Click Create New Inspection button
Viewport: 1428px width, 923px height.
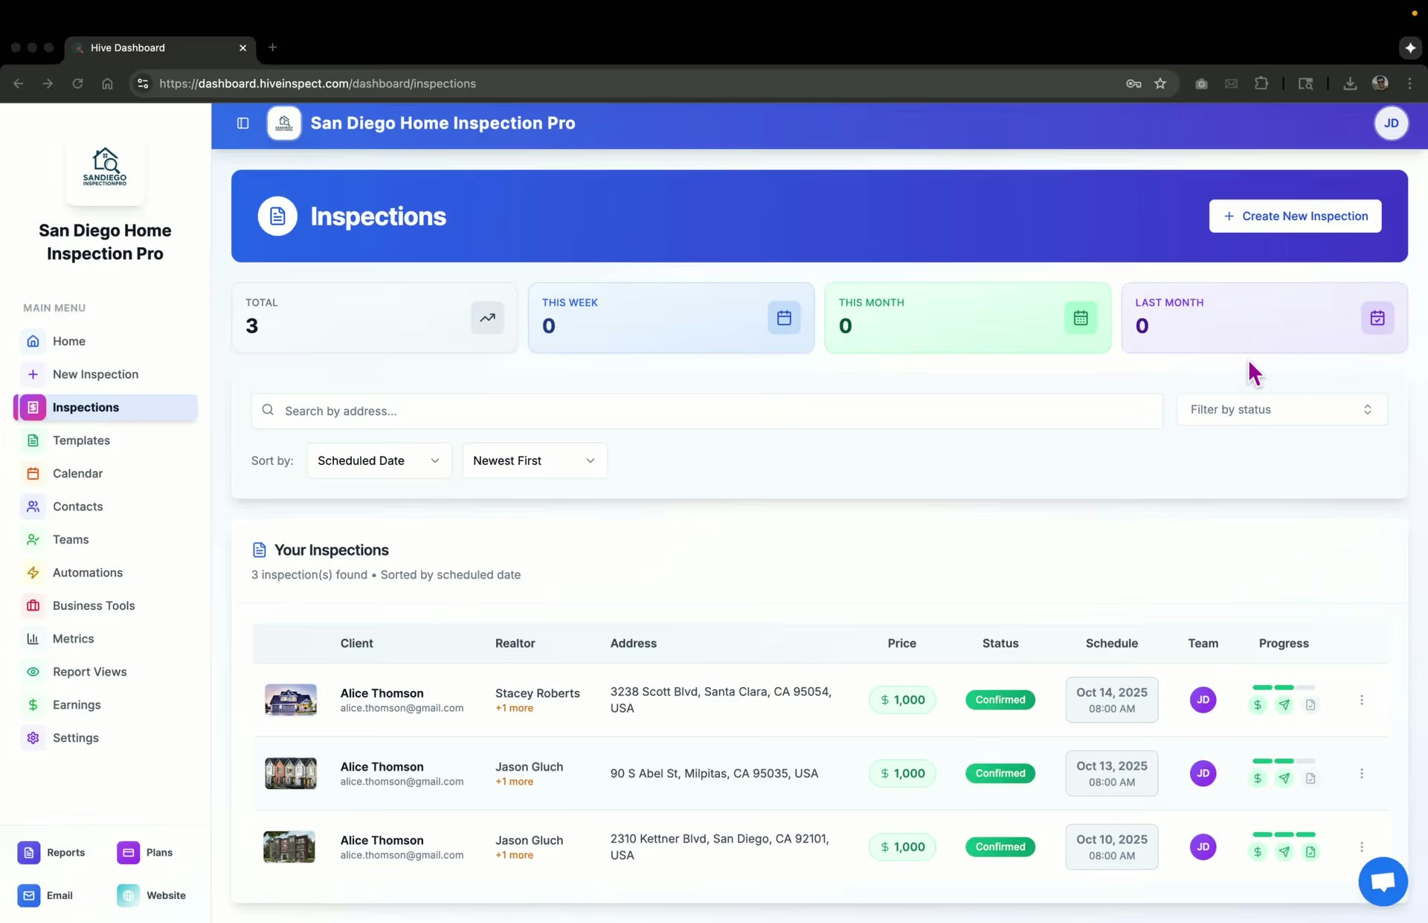click(1295, 216)
